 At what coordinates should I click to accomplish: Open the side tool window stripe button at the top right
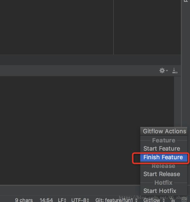(x=186, y=1)
